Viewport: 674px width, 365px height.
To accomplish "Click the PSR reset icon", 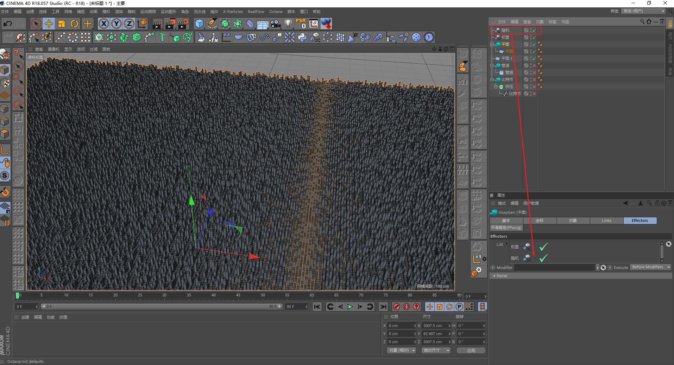I will (301, 24).
